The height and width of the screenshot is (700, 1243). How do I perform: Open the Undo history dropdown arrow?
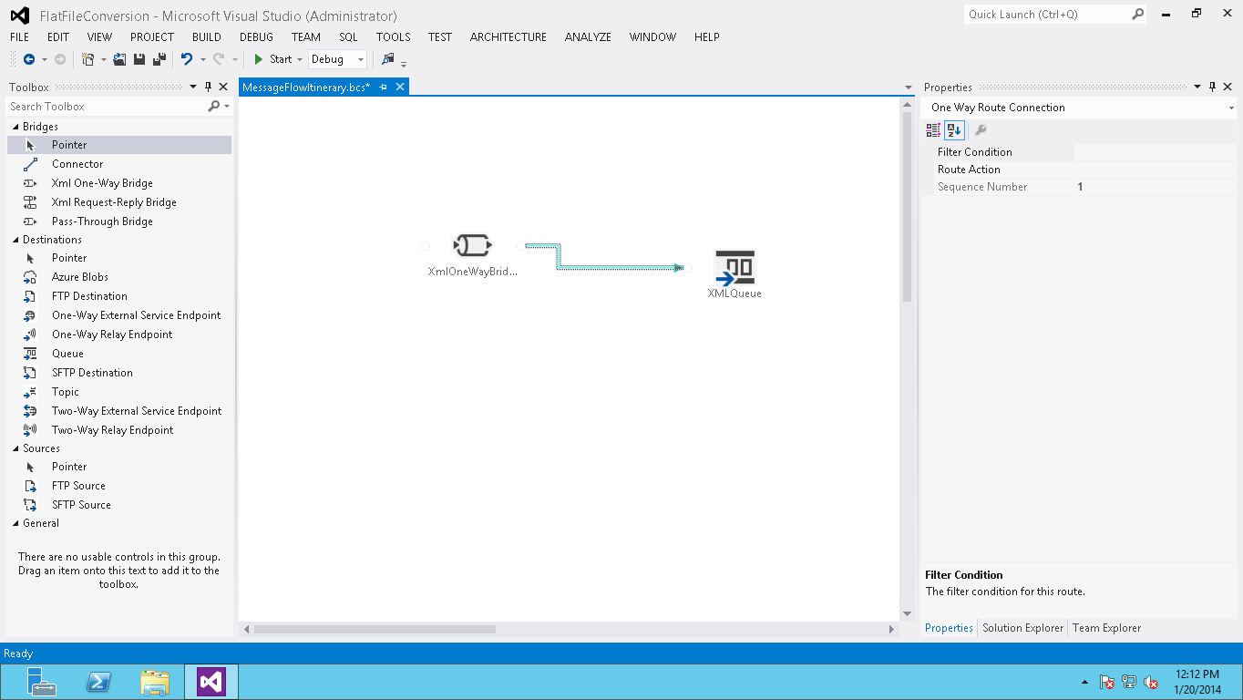pyautogui.click(x=202, y=59)
